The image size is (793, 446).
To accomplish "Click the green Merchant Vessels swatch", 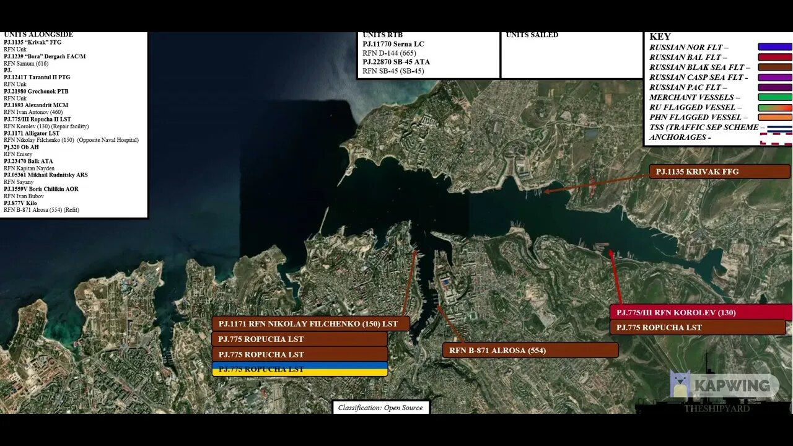I will coord(775,97).
